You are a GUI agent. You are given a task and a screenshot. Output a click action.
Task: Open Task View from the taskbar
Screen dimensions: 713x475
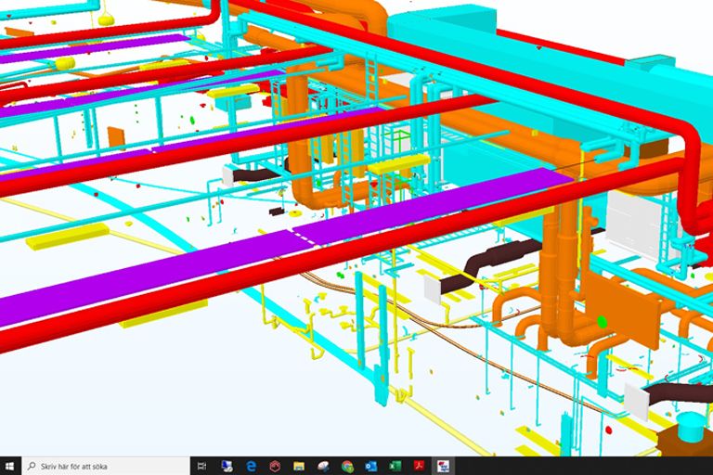tap(201, 466)
